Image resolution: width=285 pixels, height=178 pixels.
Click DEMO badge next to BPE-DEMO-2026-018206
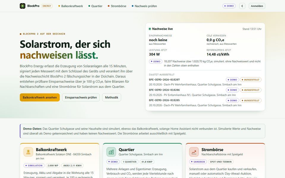click(x=232, y=90)
